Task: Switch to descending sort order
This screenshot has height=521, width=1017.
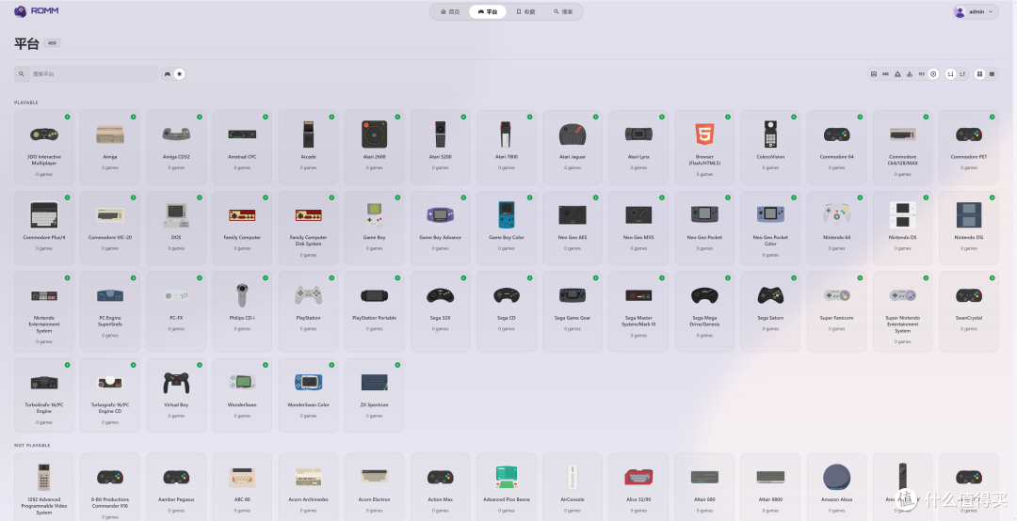Action: pyautogui.click(x=962, y=74)
